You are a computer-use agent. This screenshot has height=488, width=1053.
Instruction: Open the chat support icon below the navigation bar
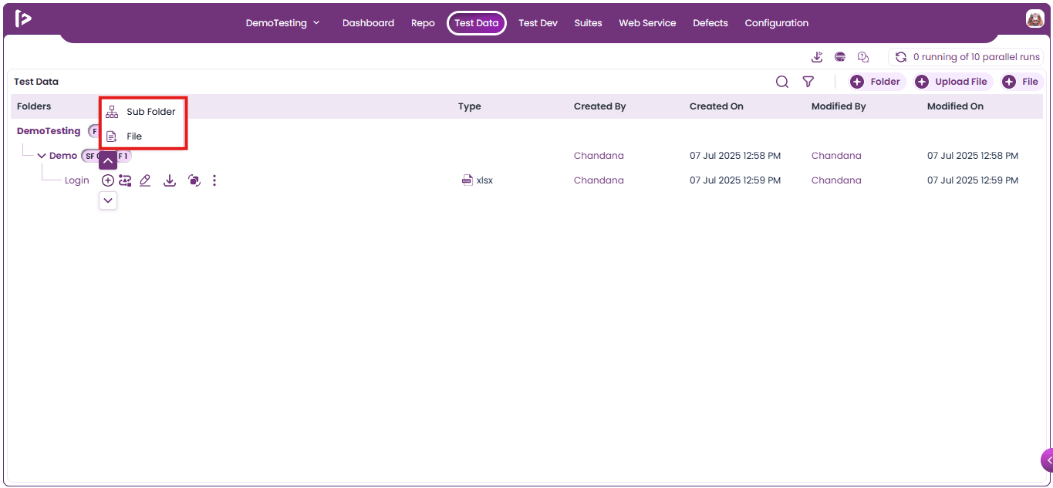(863, 57)
